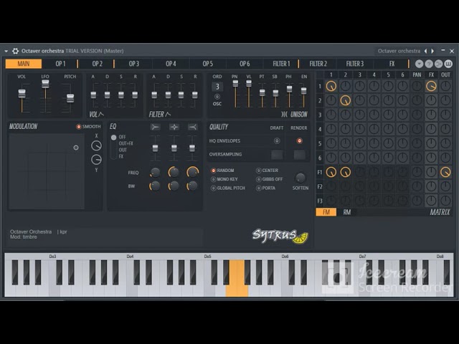
Task: Enable HQ ENVELOPES for DRAFT
Action: pos(277,141)
